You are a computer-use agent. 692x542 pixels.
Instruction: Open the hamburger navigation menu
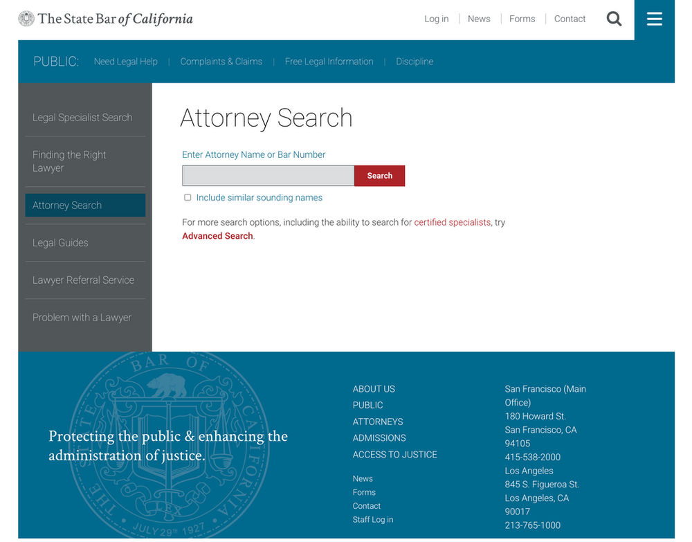[x=654, y=19]
